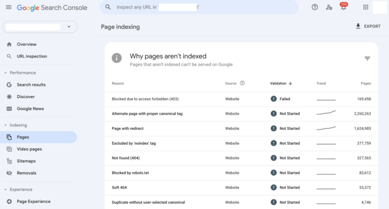This screenshot has width=389, height=209.
Task: Click the 169,458 pages value
Action: (364, 99)
